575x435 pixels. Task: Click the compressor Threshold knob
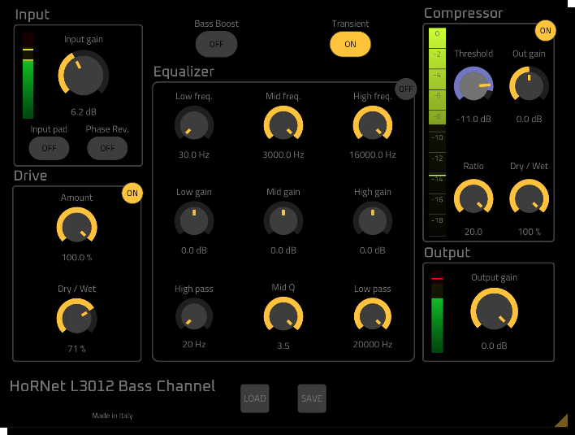pos(473,85)
